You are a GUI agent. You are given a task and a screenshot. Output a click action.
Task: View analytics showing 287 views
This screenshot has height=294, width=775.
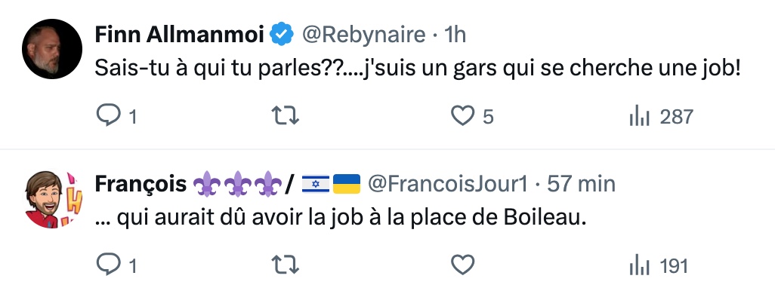[x=662, y=117]
